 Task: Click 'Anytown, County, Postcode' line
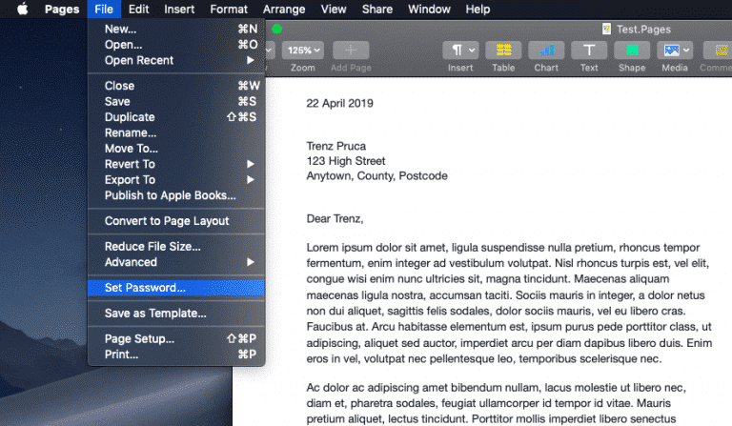tap(376, 176)
